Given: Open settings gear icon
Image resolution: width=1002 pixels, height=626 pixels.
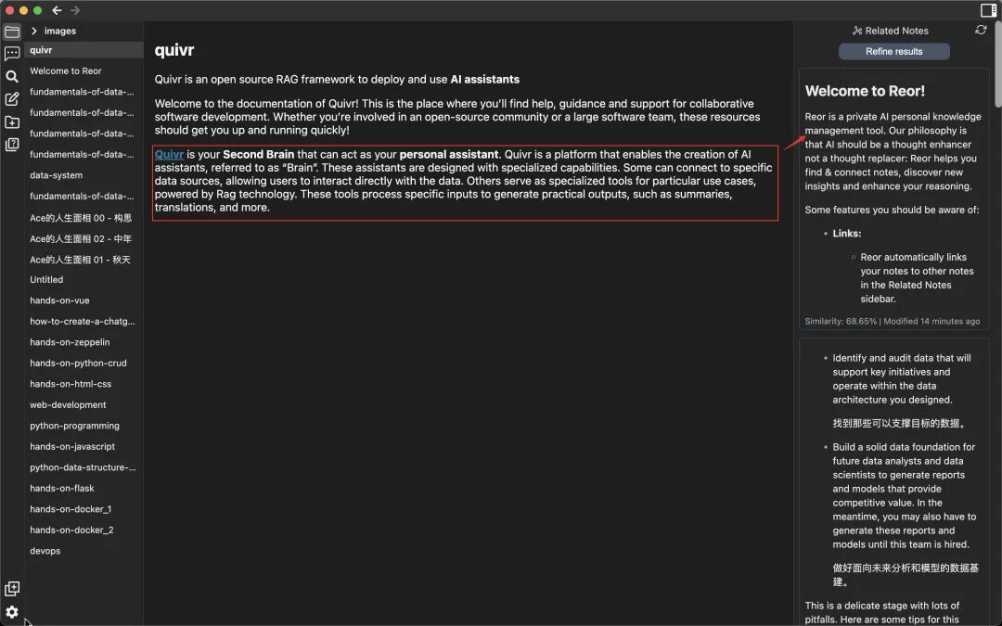Looking at the screenshot, I should 11,612.
